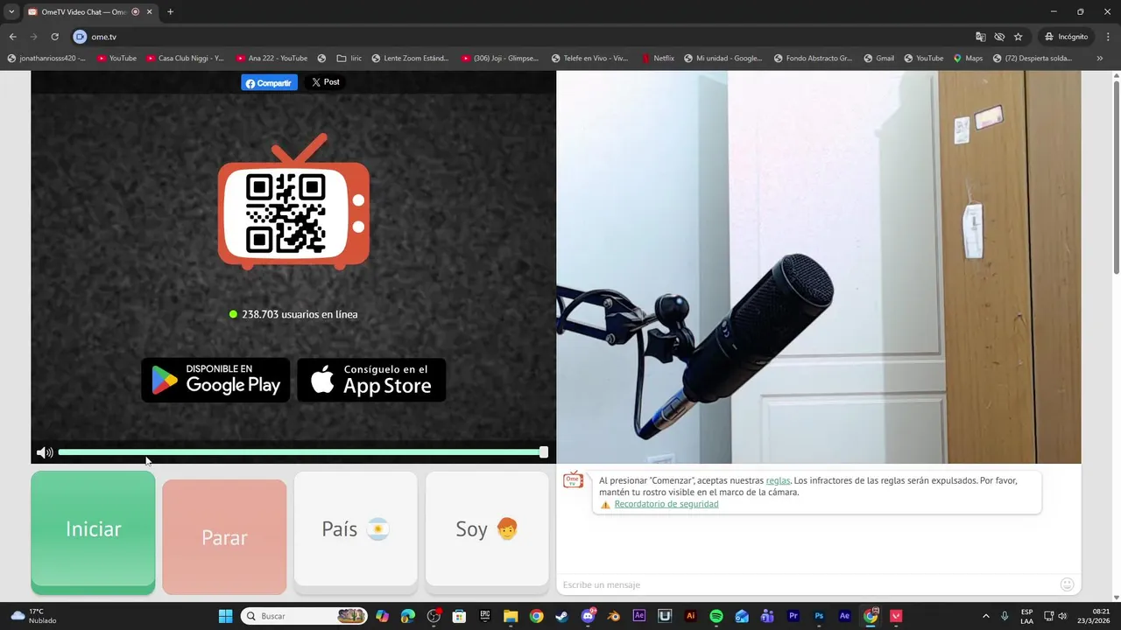Open the jonathanriosss420 bookmark
Viewport: 1121px width, 630px height.
click(46, 59)
